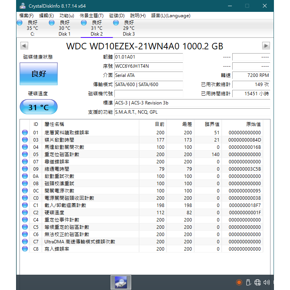Open the 說明(H) menu
Image resolution: width=290 pixels, height=290 pixels.
[138, 16]
